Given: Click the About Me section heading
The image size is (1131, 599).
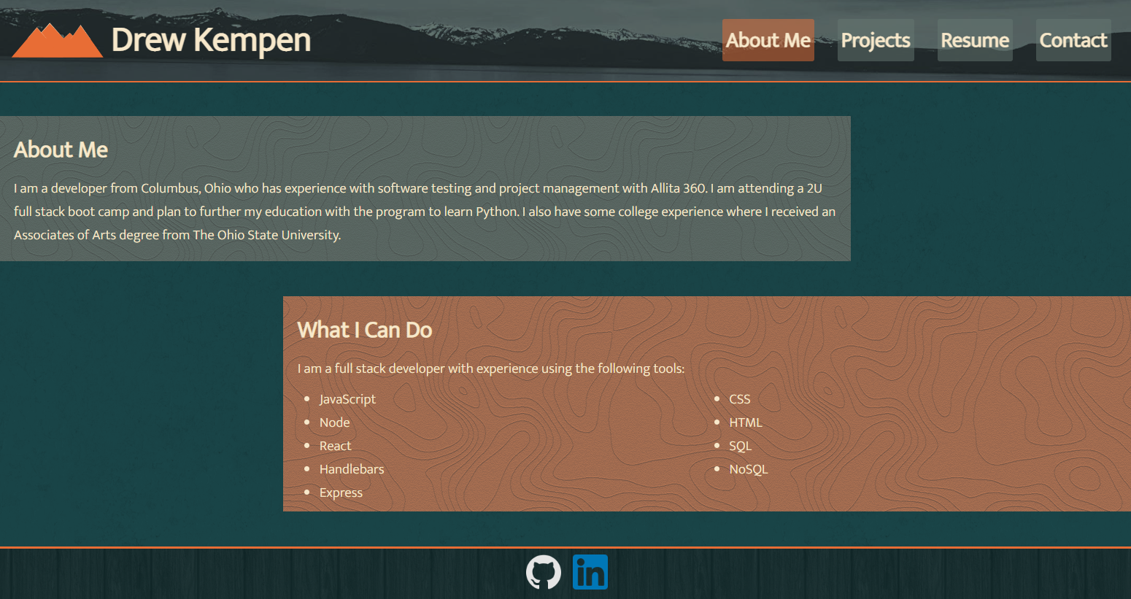Looking at the screenshot, I should (61, 150).
